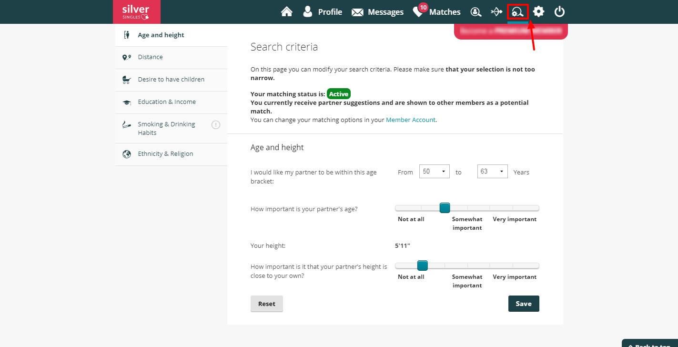Click the warning icon beside Smoking habits
This screenshot has width=678, height=347.
(216, 125)
